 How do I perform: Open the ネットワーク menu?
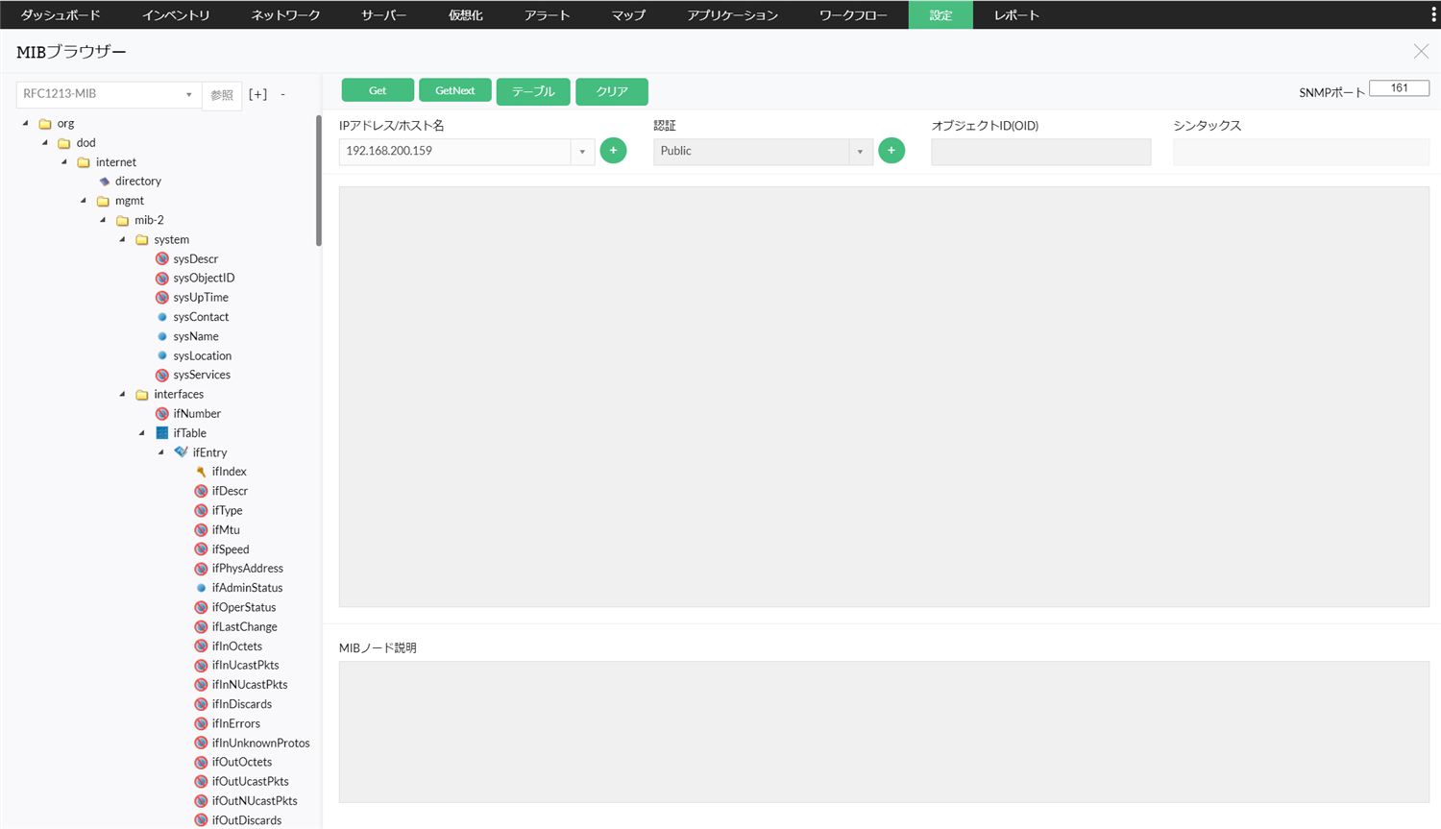coord(285,15)
